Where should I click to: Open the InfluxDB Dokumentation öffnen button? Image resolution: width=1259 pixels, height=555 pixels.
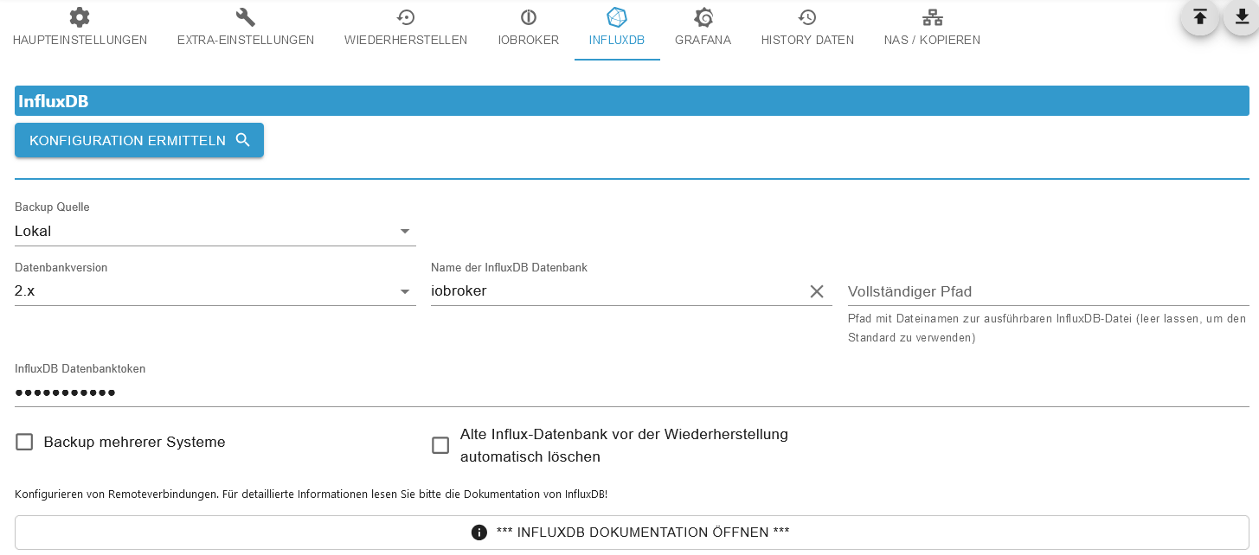[x=632, y=533]
